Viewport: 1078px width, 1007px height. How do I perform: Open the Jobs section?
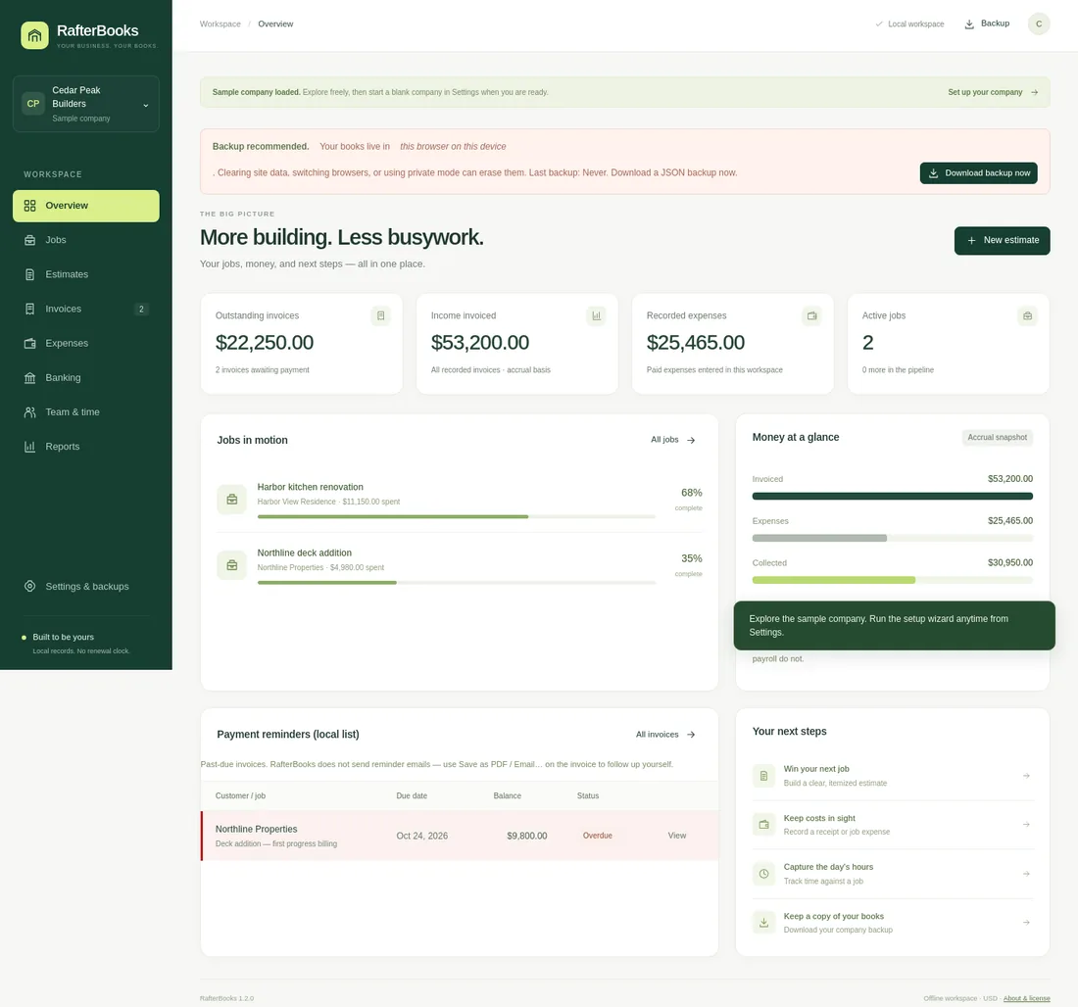click(86, 240)
